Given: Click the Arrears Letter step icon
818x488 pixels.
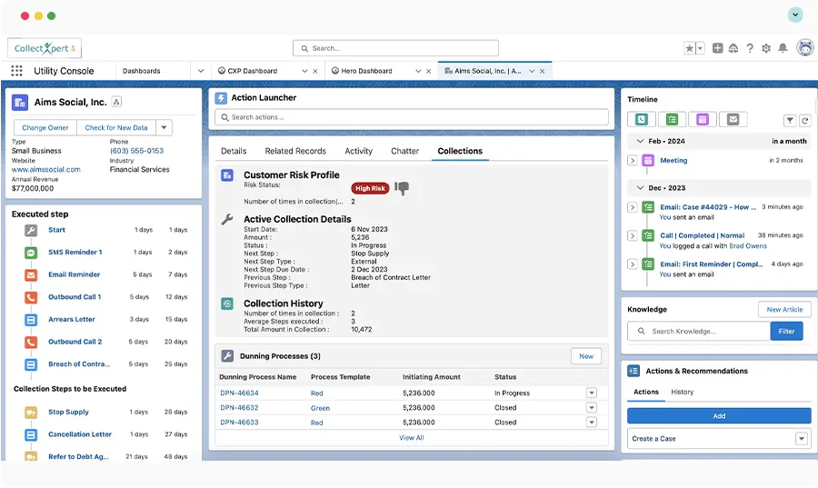Looking at the screenshot, I should tap(31, 320).
